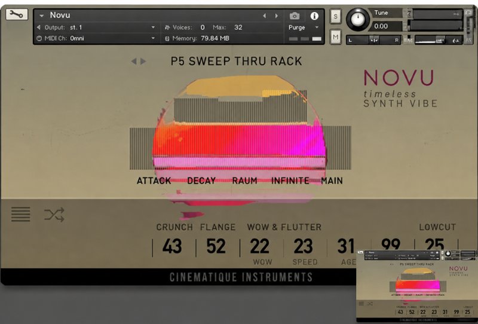This screenshot has width=478, height=324.
Task: Open the Purge dropdown menu
Action: (317, 27)
